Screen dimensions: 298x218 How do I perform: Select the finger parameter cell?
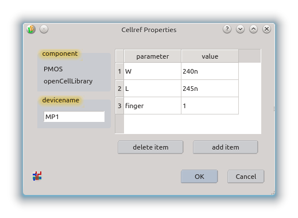(153, 106)
